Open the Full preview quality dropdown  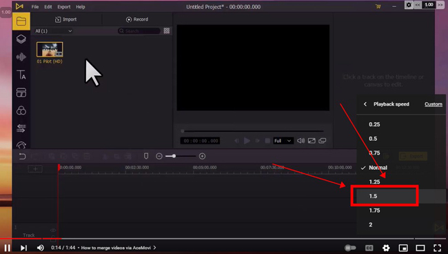tap(283, 141)
